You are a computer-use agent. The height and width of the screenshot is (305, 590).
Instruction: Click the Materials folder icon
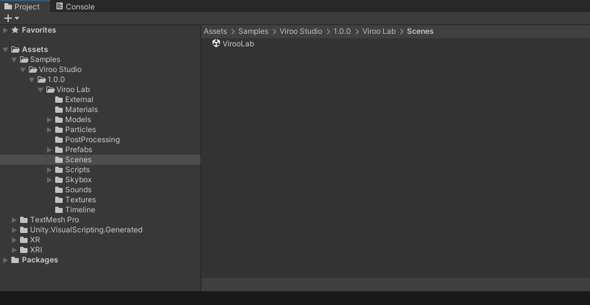click(x=59, y=110)
